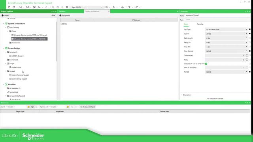253x142 pixels.
Task: Toggle favorite marker for RI/VCC row
Action: [250, 72]
